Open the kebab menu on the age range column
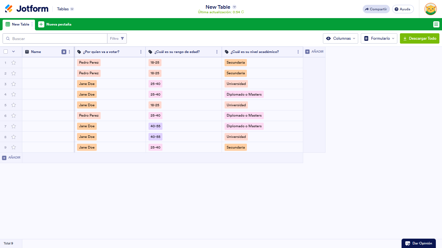Viewport: 442px width, 248px height. click(x=217, y=52)
